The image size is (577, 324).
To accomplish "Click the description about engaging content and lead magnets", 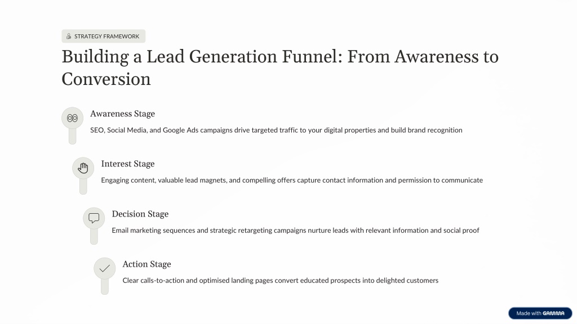I will click(292, 180).
